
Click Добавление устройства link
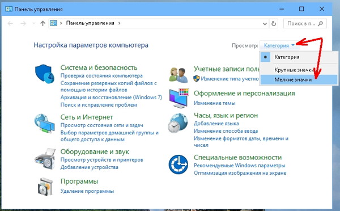pos(89,167)
